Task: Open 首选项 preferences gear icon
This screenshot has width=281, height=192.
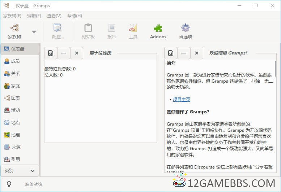Action: pos(186,31)
